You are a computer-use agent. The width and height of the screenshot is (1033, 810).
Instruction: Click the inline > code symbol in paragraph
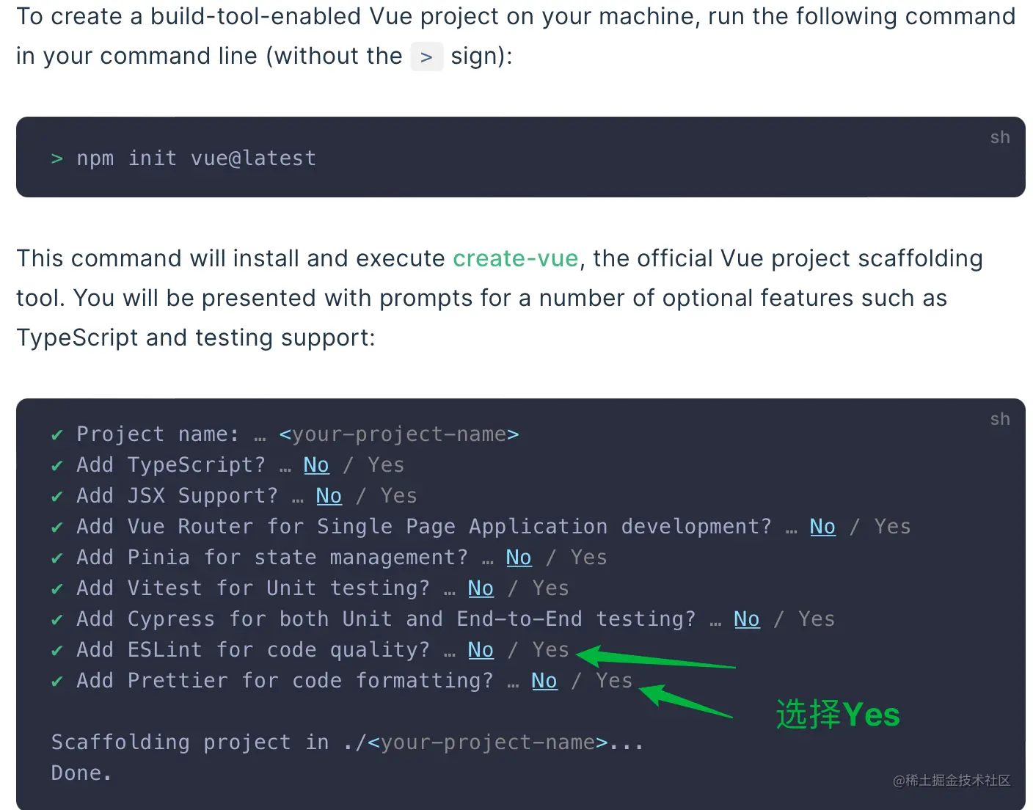426,56
